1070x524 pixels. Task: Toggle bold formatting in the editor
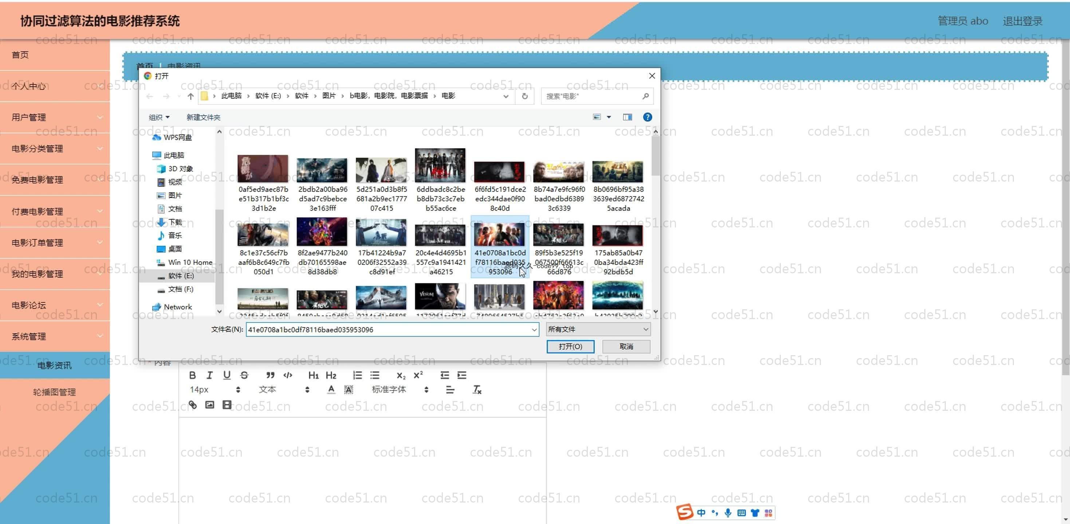click(192, 376)
